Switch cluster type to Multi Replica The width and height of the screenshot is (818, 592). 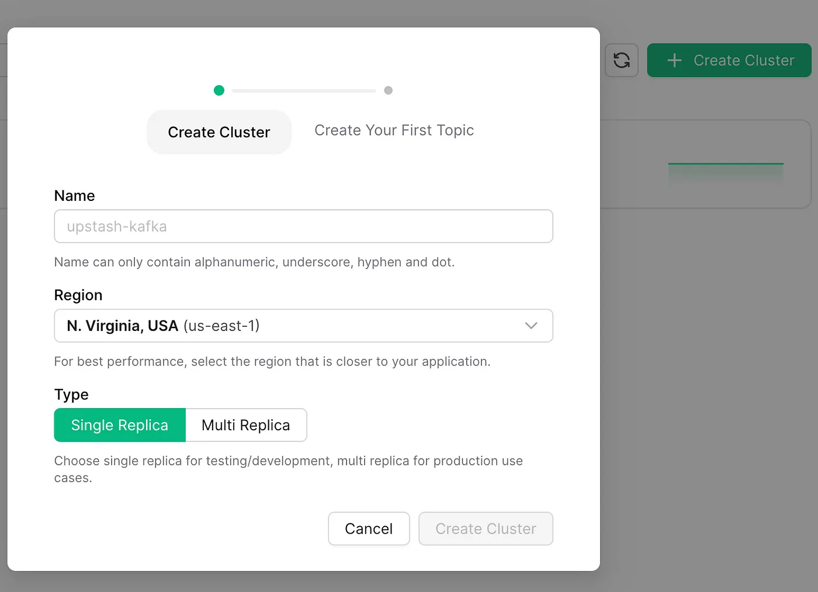pyautogui.click(x=245, y=425)
